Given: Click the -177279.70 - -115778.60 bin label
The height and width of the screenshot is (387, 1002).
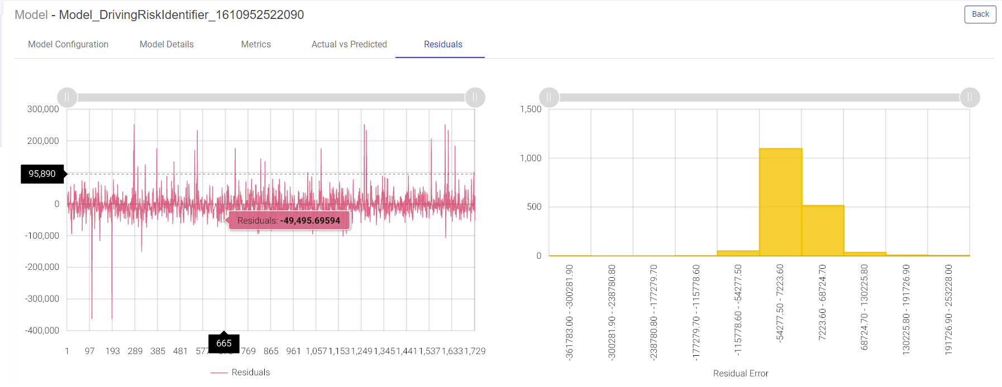Looking at the screenshot, I should pos(696,312).
